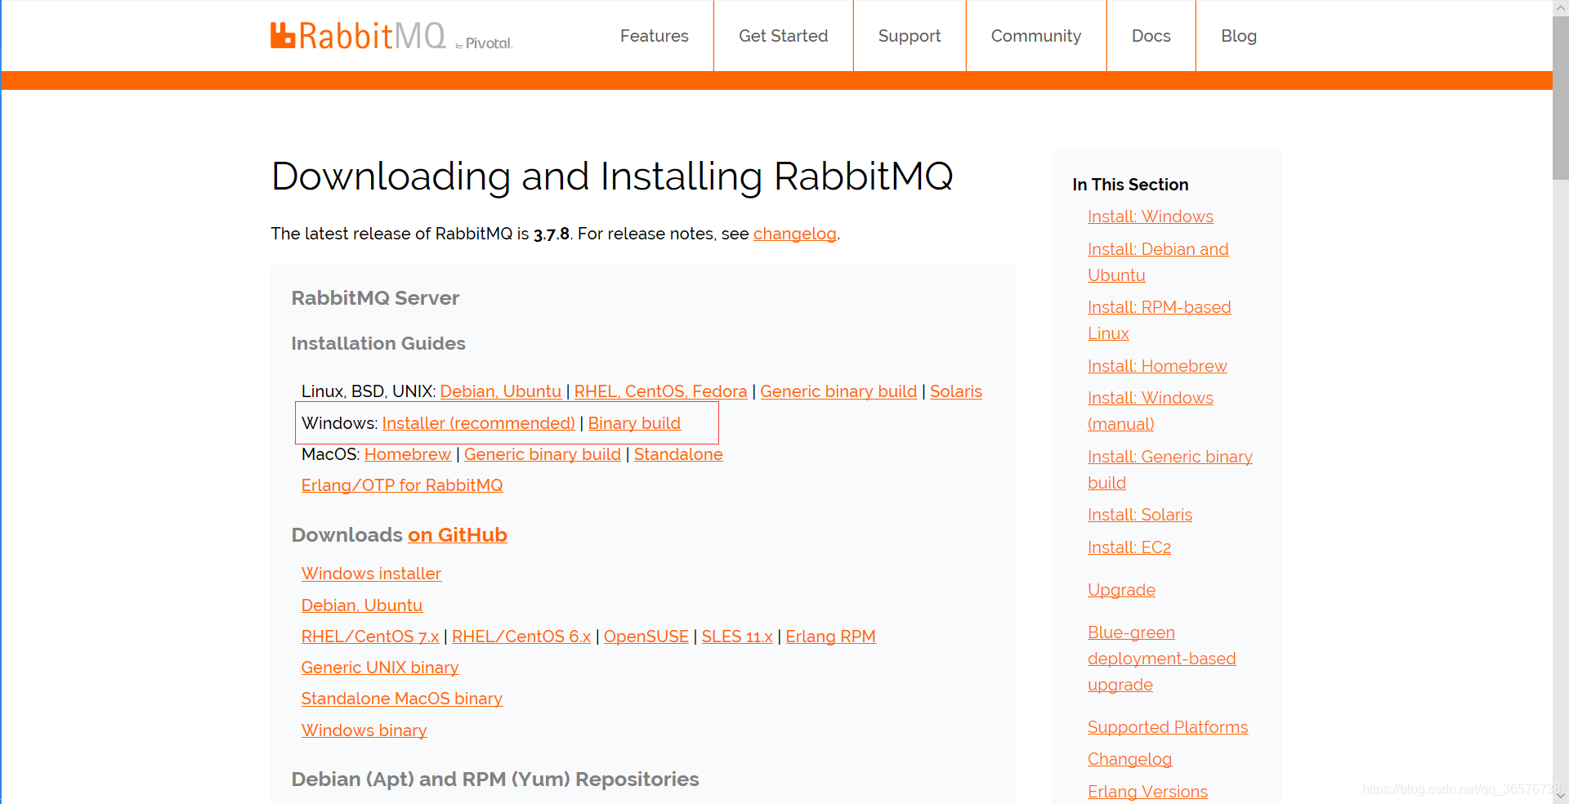
Task: Open the MacOS Standalone link
Action: [677, 454]
